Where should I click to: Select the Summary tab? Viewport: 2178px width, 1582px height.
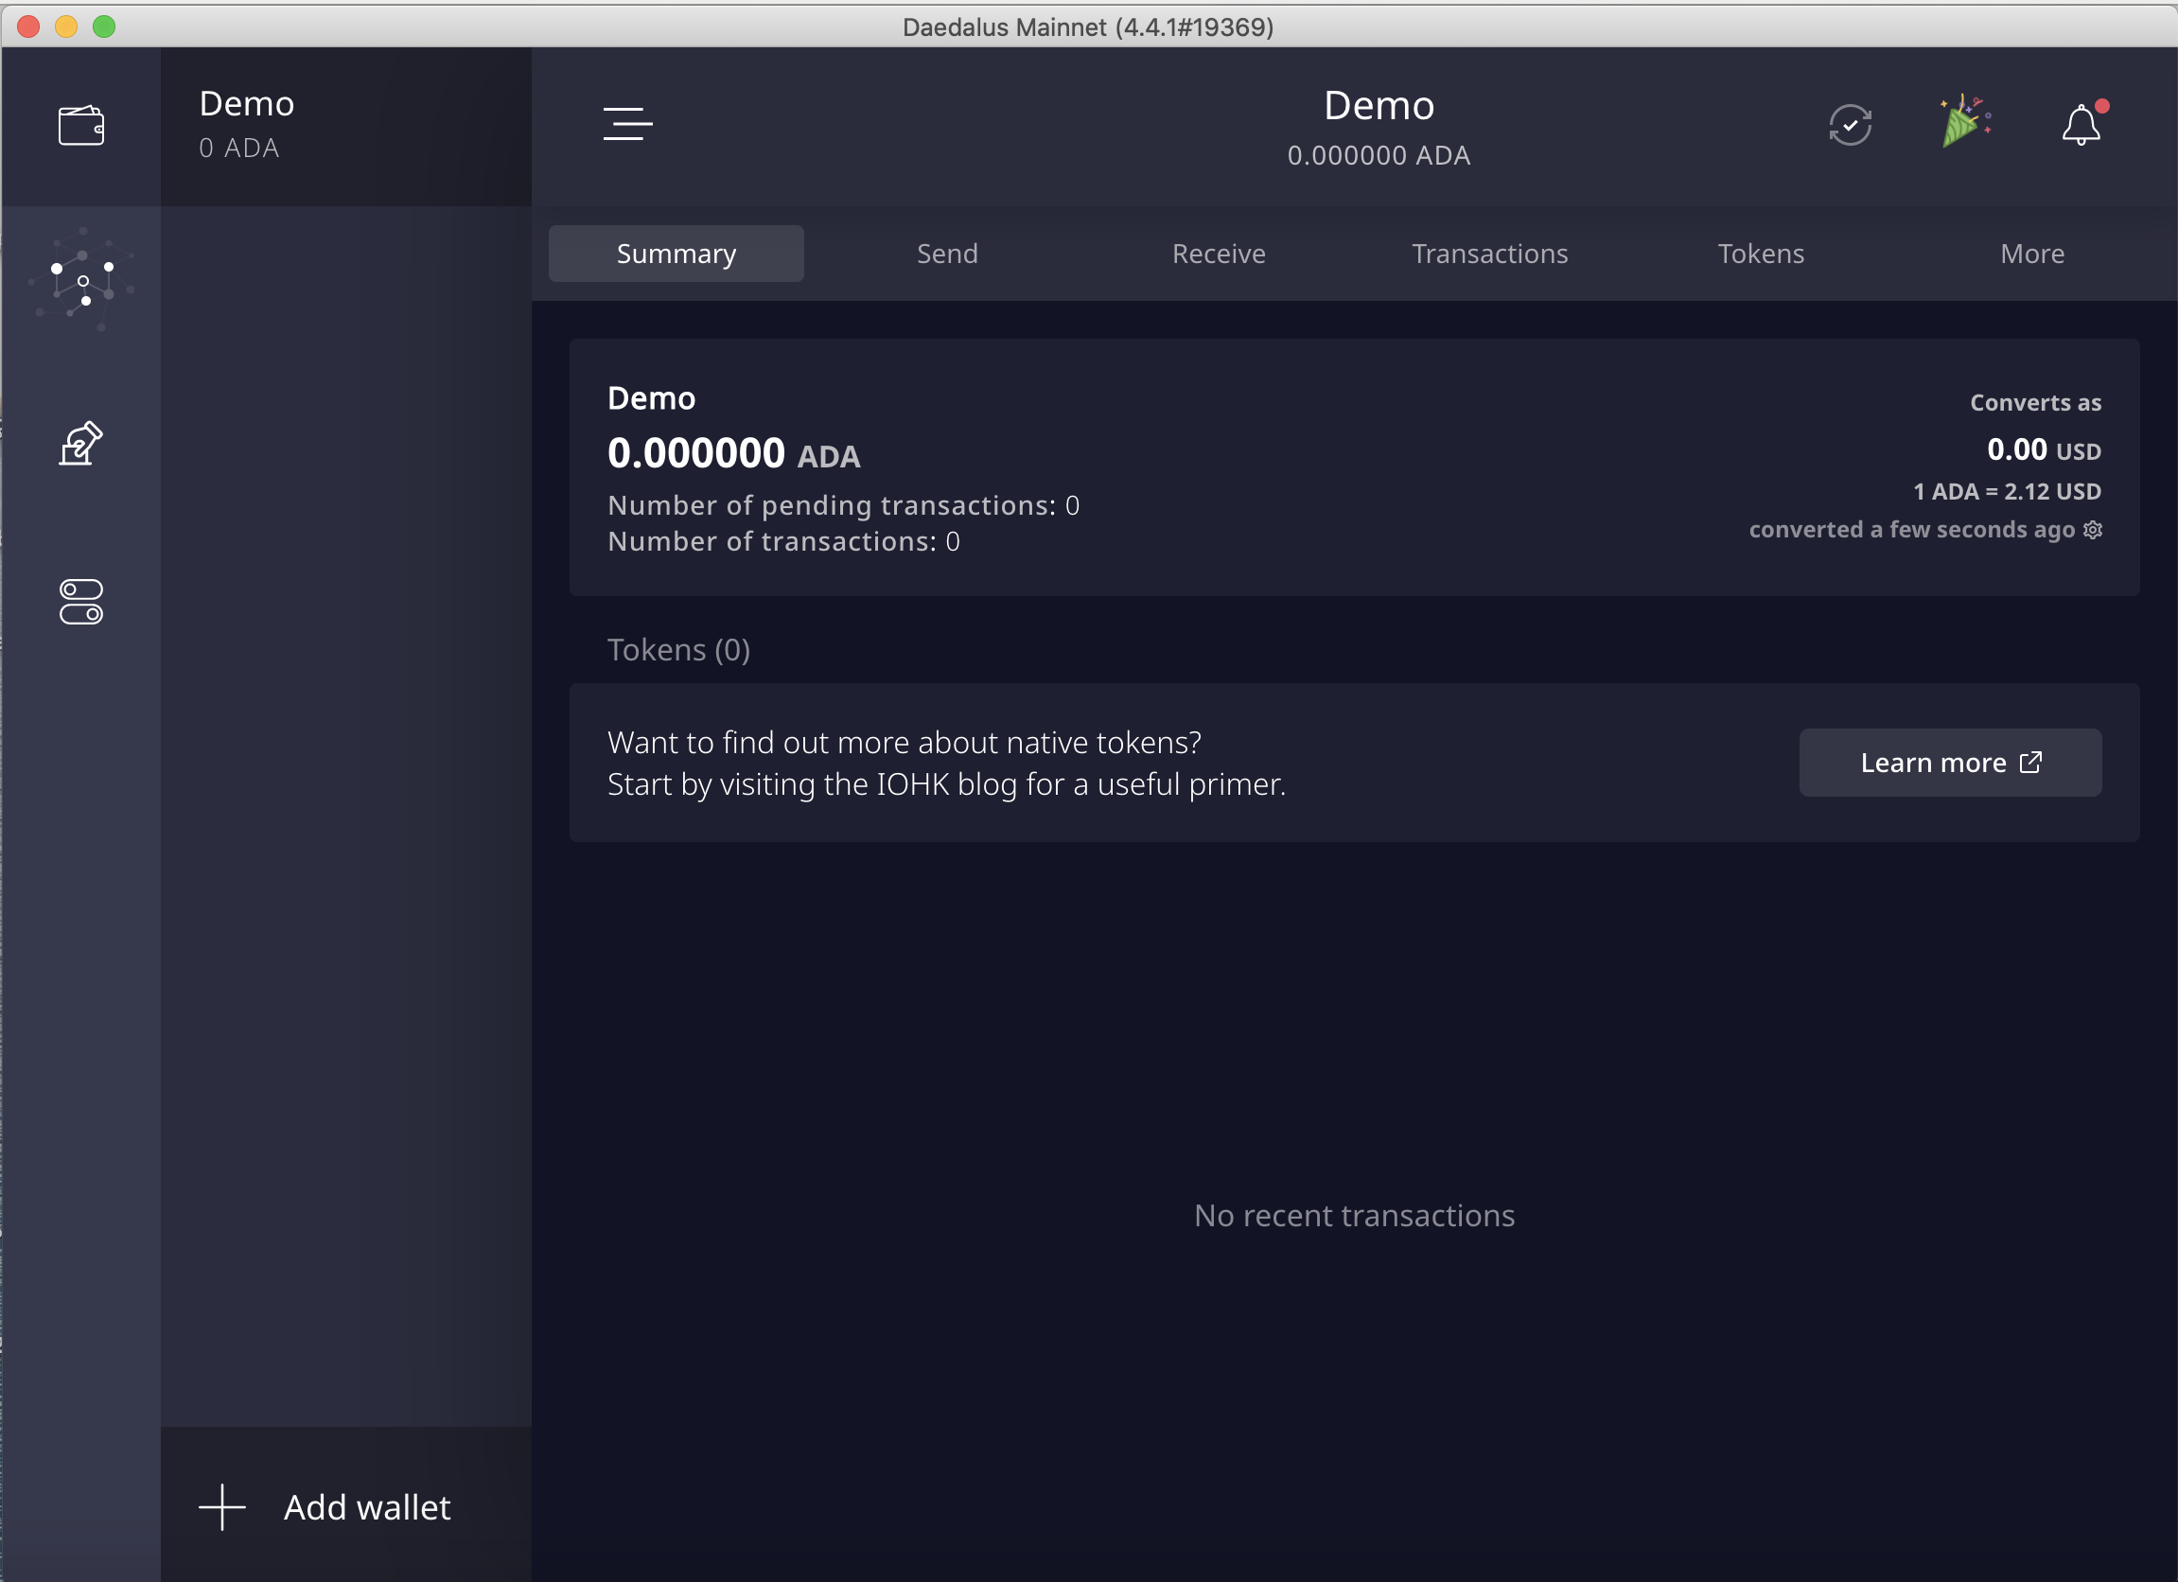[x=676, y=254]
